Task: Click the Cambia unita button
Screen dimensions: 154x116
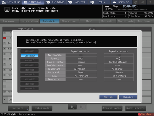Action: (x=42, y=108)
